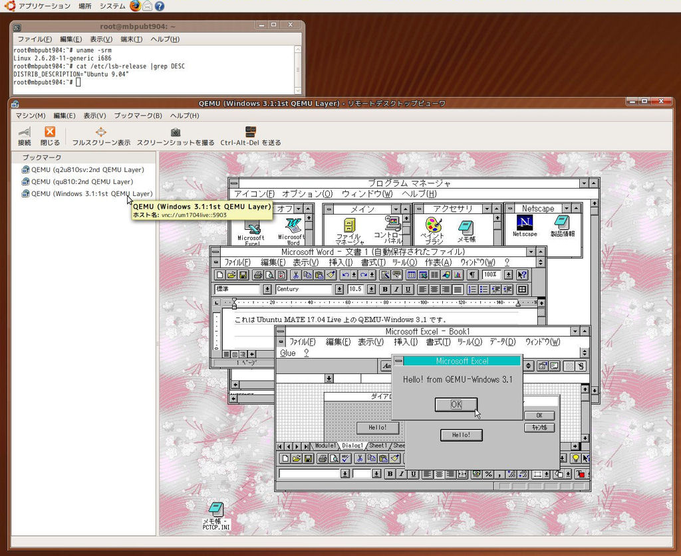
Task: Toggle justified alignment in Word
Action: (x=458, y=289)
